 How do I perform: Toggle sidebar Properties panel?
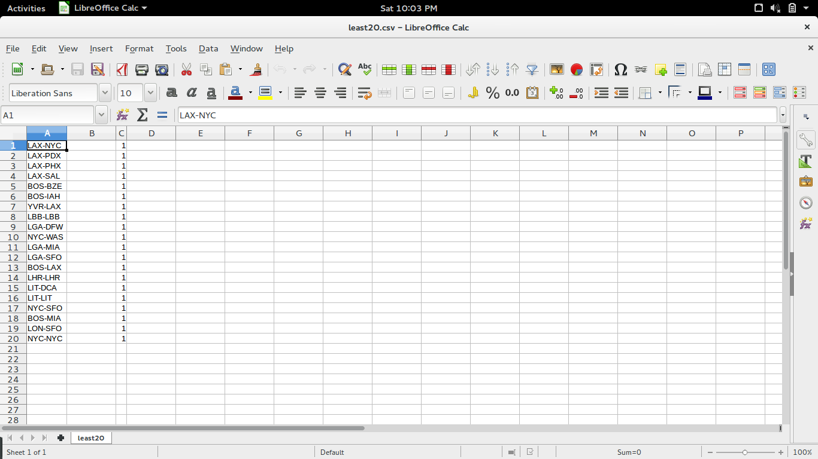coord(806,140)
